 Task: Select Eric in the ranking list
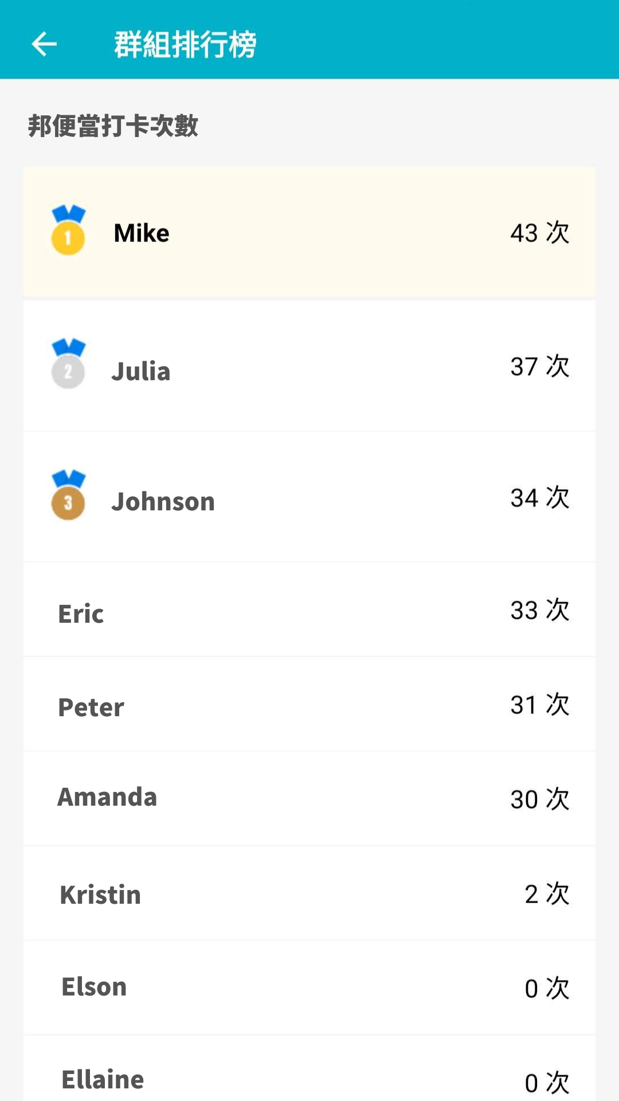tap(81, 614)
